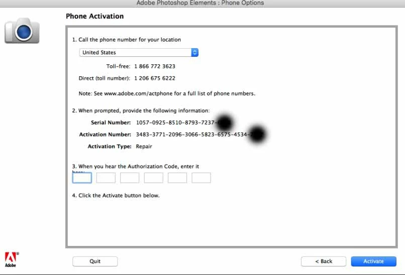
Task: Click step 4 Click the Activate button text
Action: click(116, 196)
